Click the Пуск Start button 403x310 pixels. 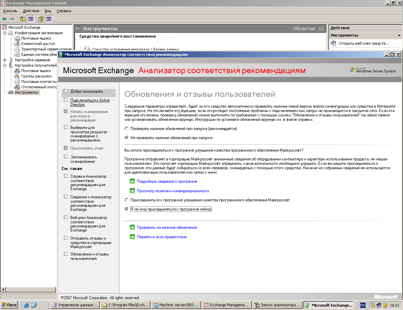tap(9, 305)
